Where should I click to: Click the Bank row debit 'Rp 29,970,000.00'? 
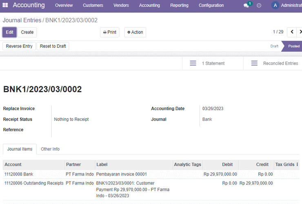220,174
